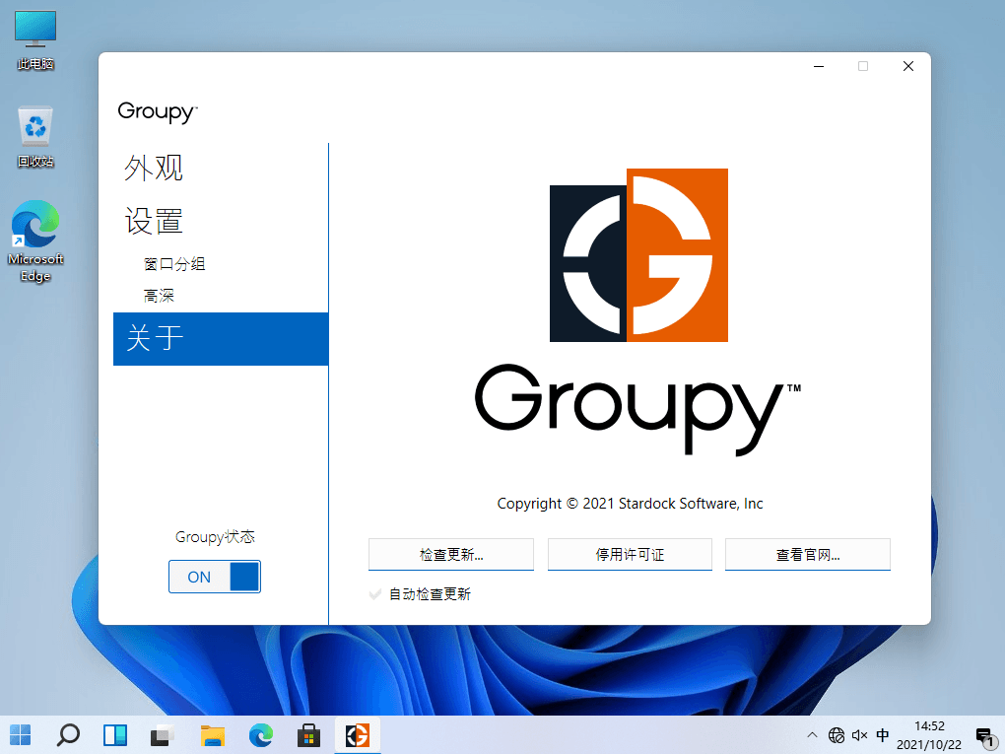
Task: Open 回收站 recycle bin icon
Action: coord(35,137)
